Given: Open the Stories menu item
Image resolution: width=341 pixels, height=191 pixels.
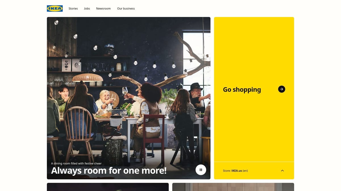Looking at the screenshot, I should [73, 8].
